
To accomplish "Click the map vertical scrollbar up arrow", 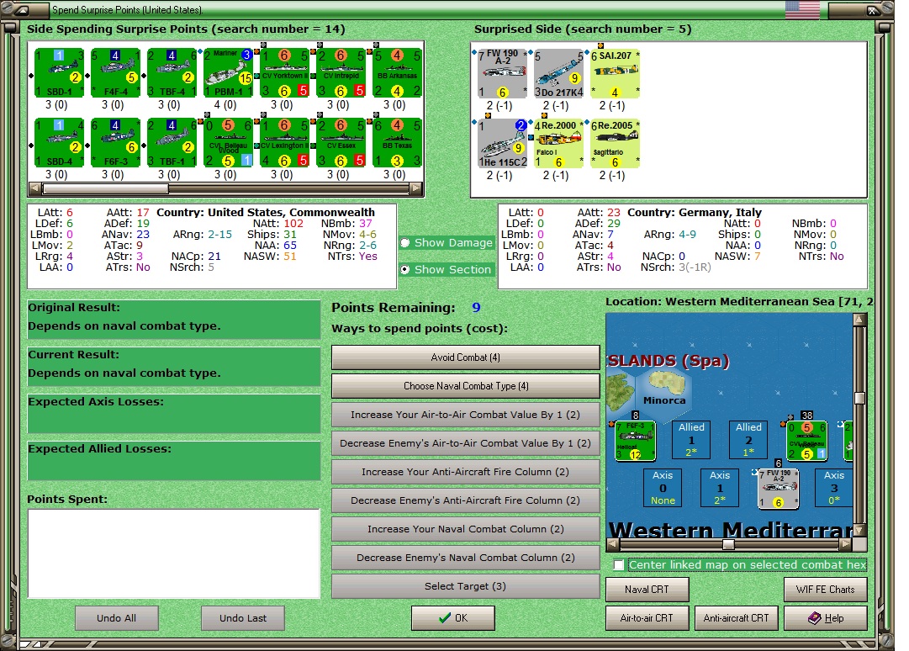I will 859,320.
